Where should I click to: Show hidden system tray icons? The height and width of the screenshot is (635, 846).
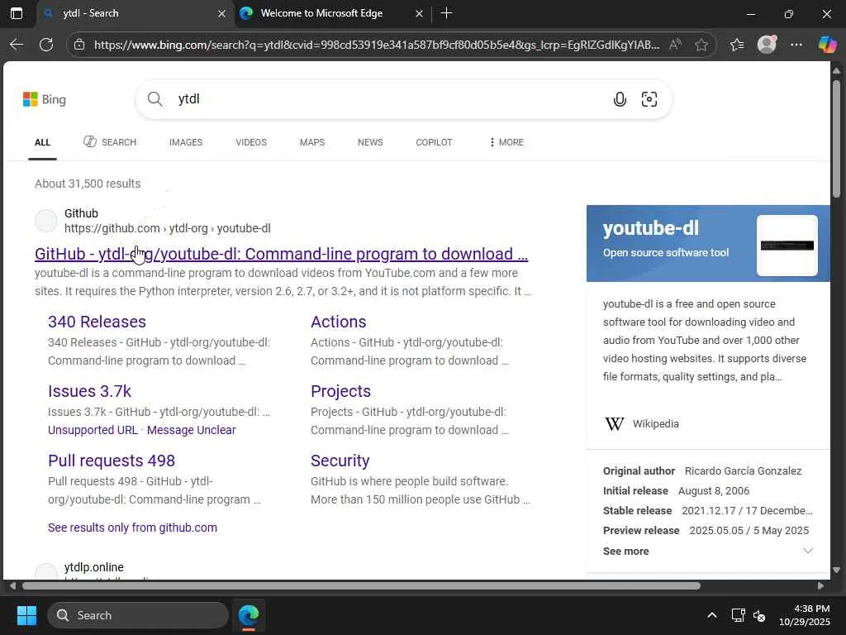tap(712, 615)
